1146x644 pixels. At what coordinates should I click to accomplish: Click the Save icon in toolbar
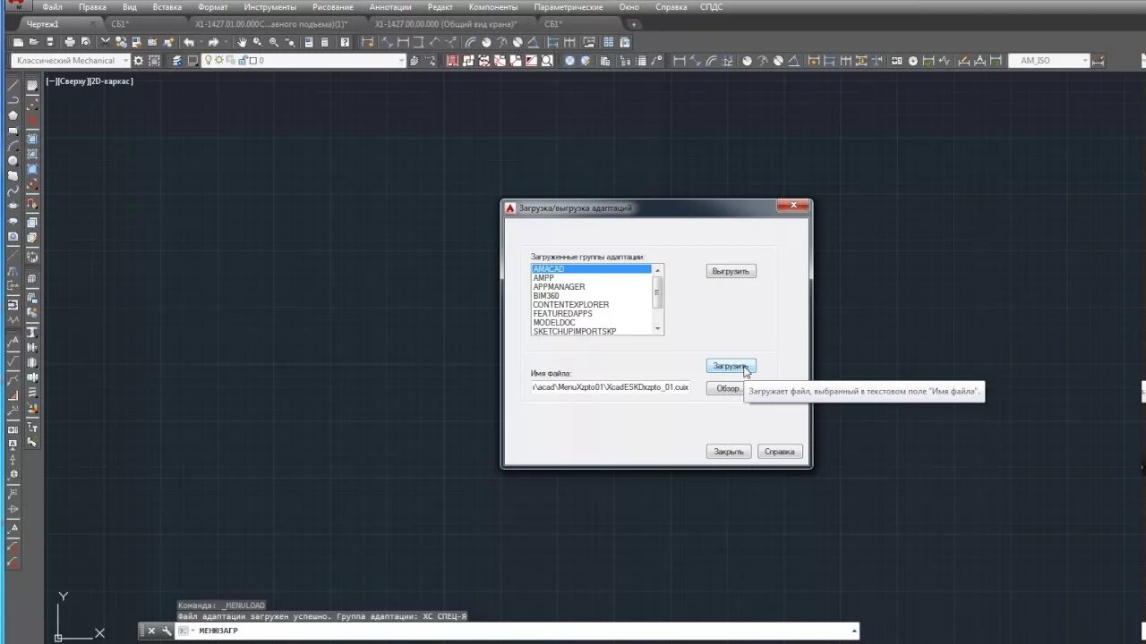coord(50,42)
